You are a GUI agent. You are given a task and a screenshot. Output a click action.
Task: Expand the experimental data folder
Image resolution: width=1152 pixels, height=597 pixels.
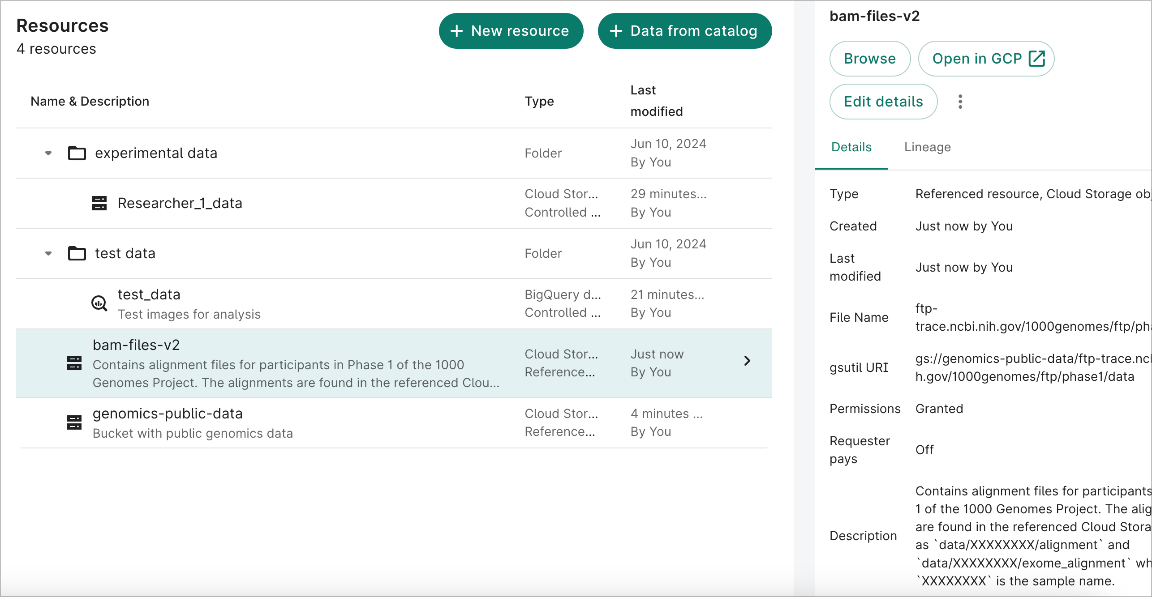pyautogui.click(x=47, y=152)
